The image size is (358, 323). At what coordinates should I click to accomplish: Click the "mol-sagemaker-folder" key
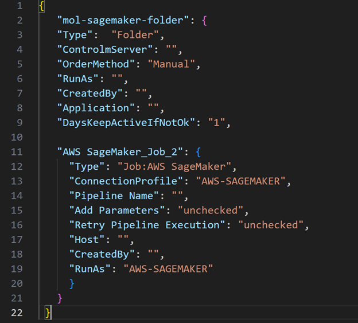click(x=123, y=20)
